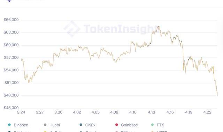Click the $66,000 y-axis label

[11, 20]
